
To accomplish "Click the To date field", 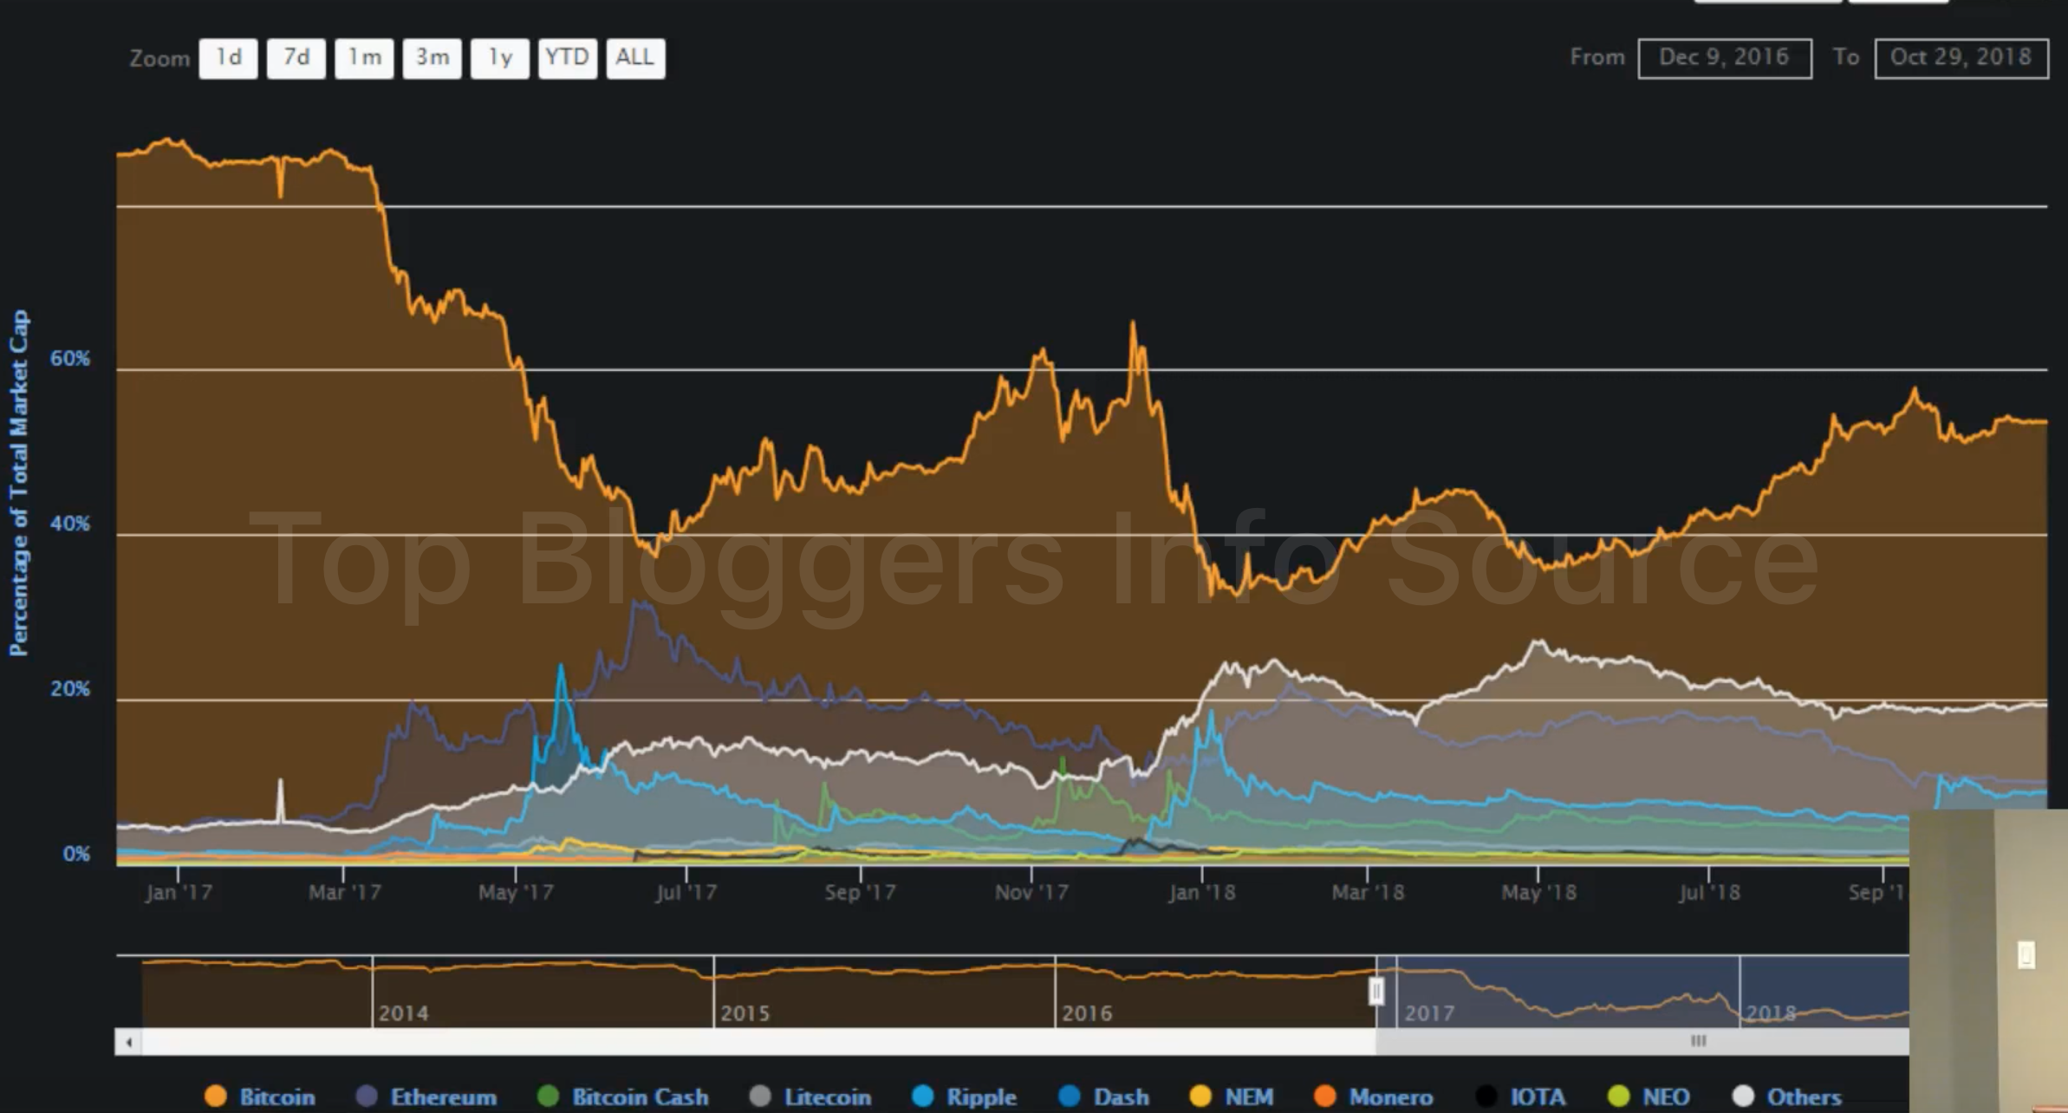I will coord(1961,58).
